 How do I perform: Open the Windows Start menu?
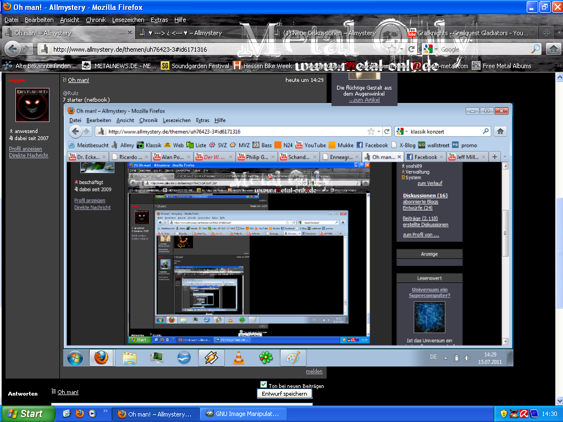pos(29,414)
